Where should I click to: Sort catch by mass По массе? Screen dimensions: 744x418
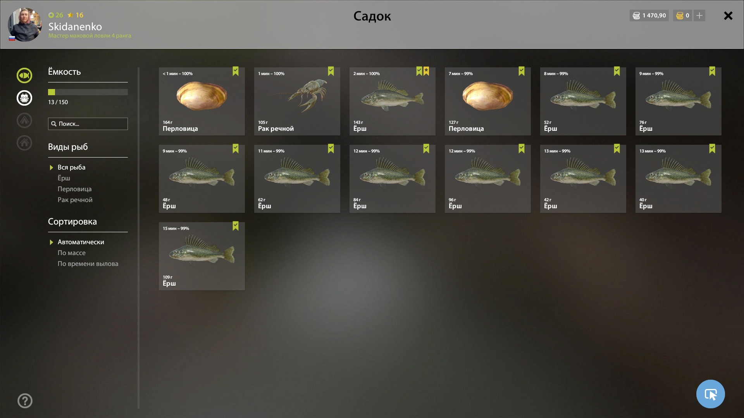[x=71, y=253]
